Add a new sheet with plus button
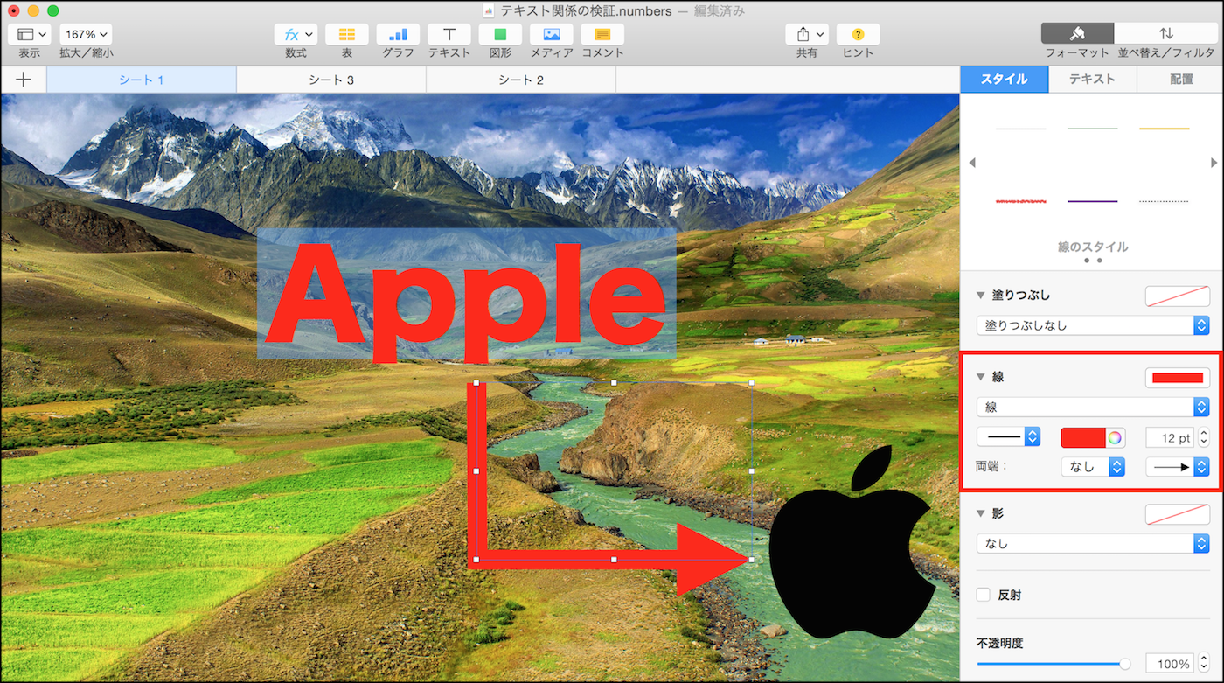Image resolution: width=1224 pixels, height=683 pixels. 24,80
